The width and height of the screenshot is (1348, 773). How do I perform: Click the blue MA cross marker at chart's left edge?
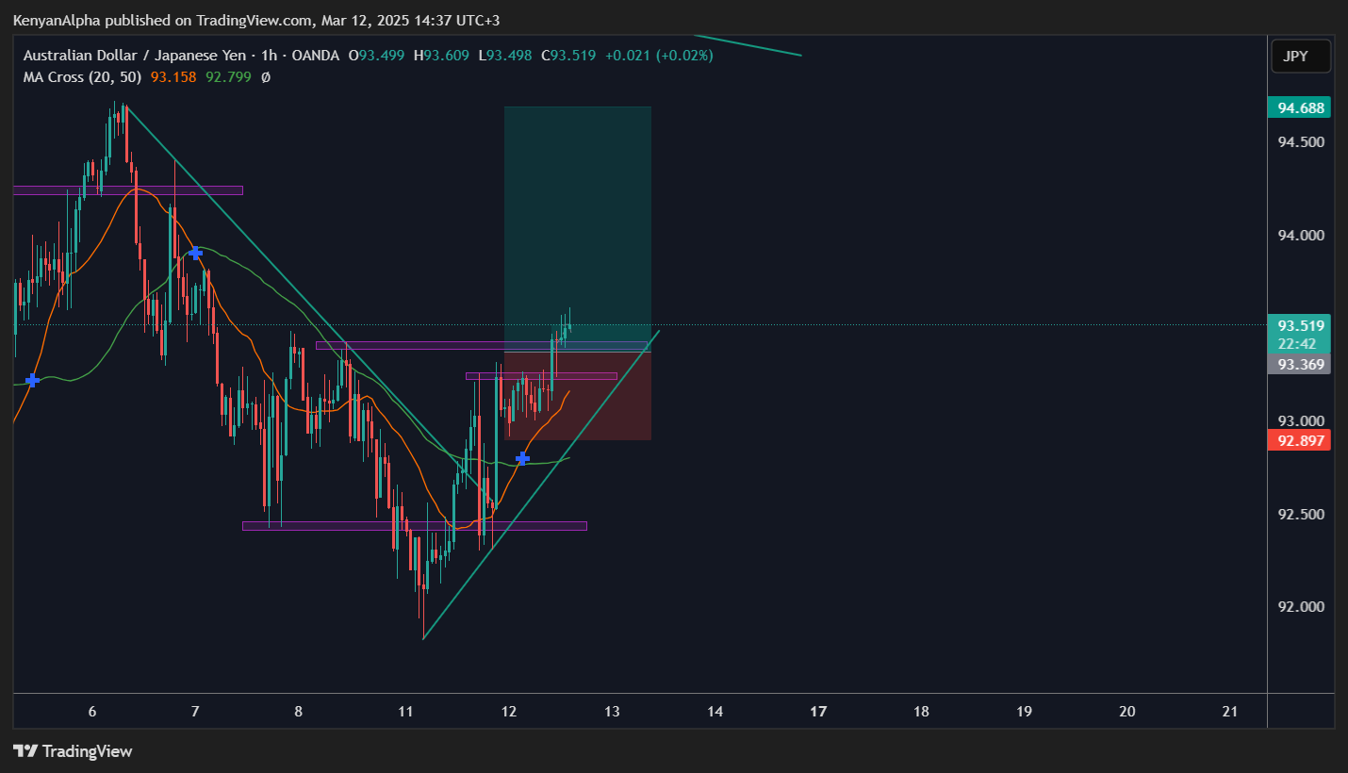[x=33, y=380]
